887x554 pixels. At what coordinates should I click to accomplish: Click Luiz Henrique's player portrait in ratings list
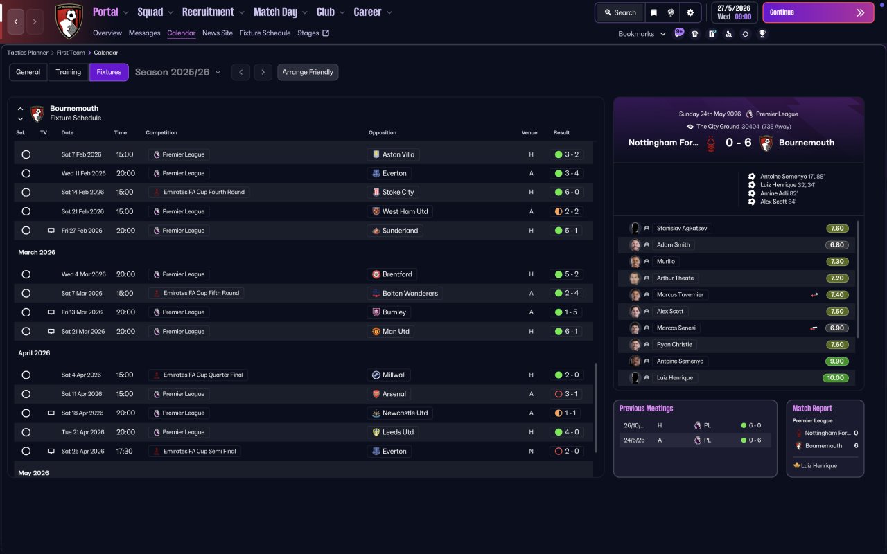[x=635, y=378]
